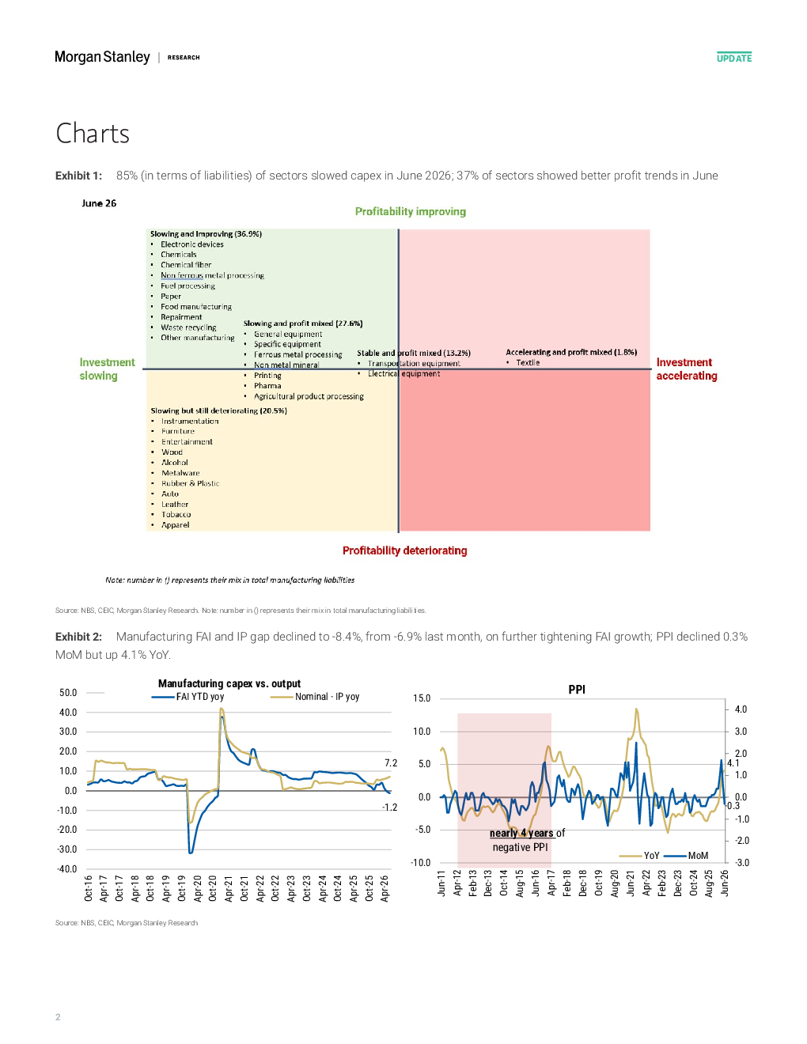
Task: Click 'Manufacturing capex vs. output' chart title
Action: click(229, 683)
